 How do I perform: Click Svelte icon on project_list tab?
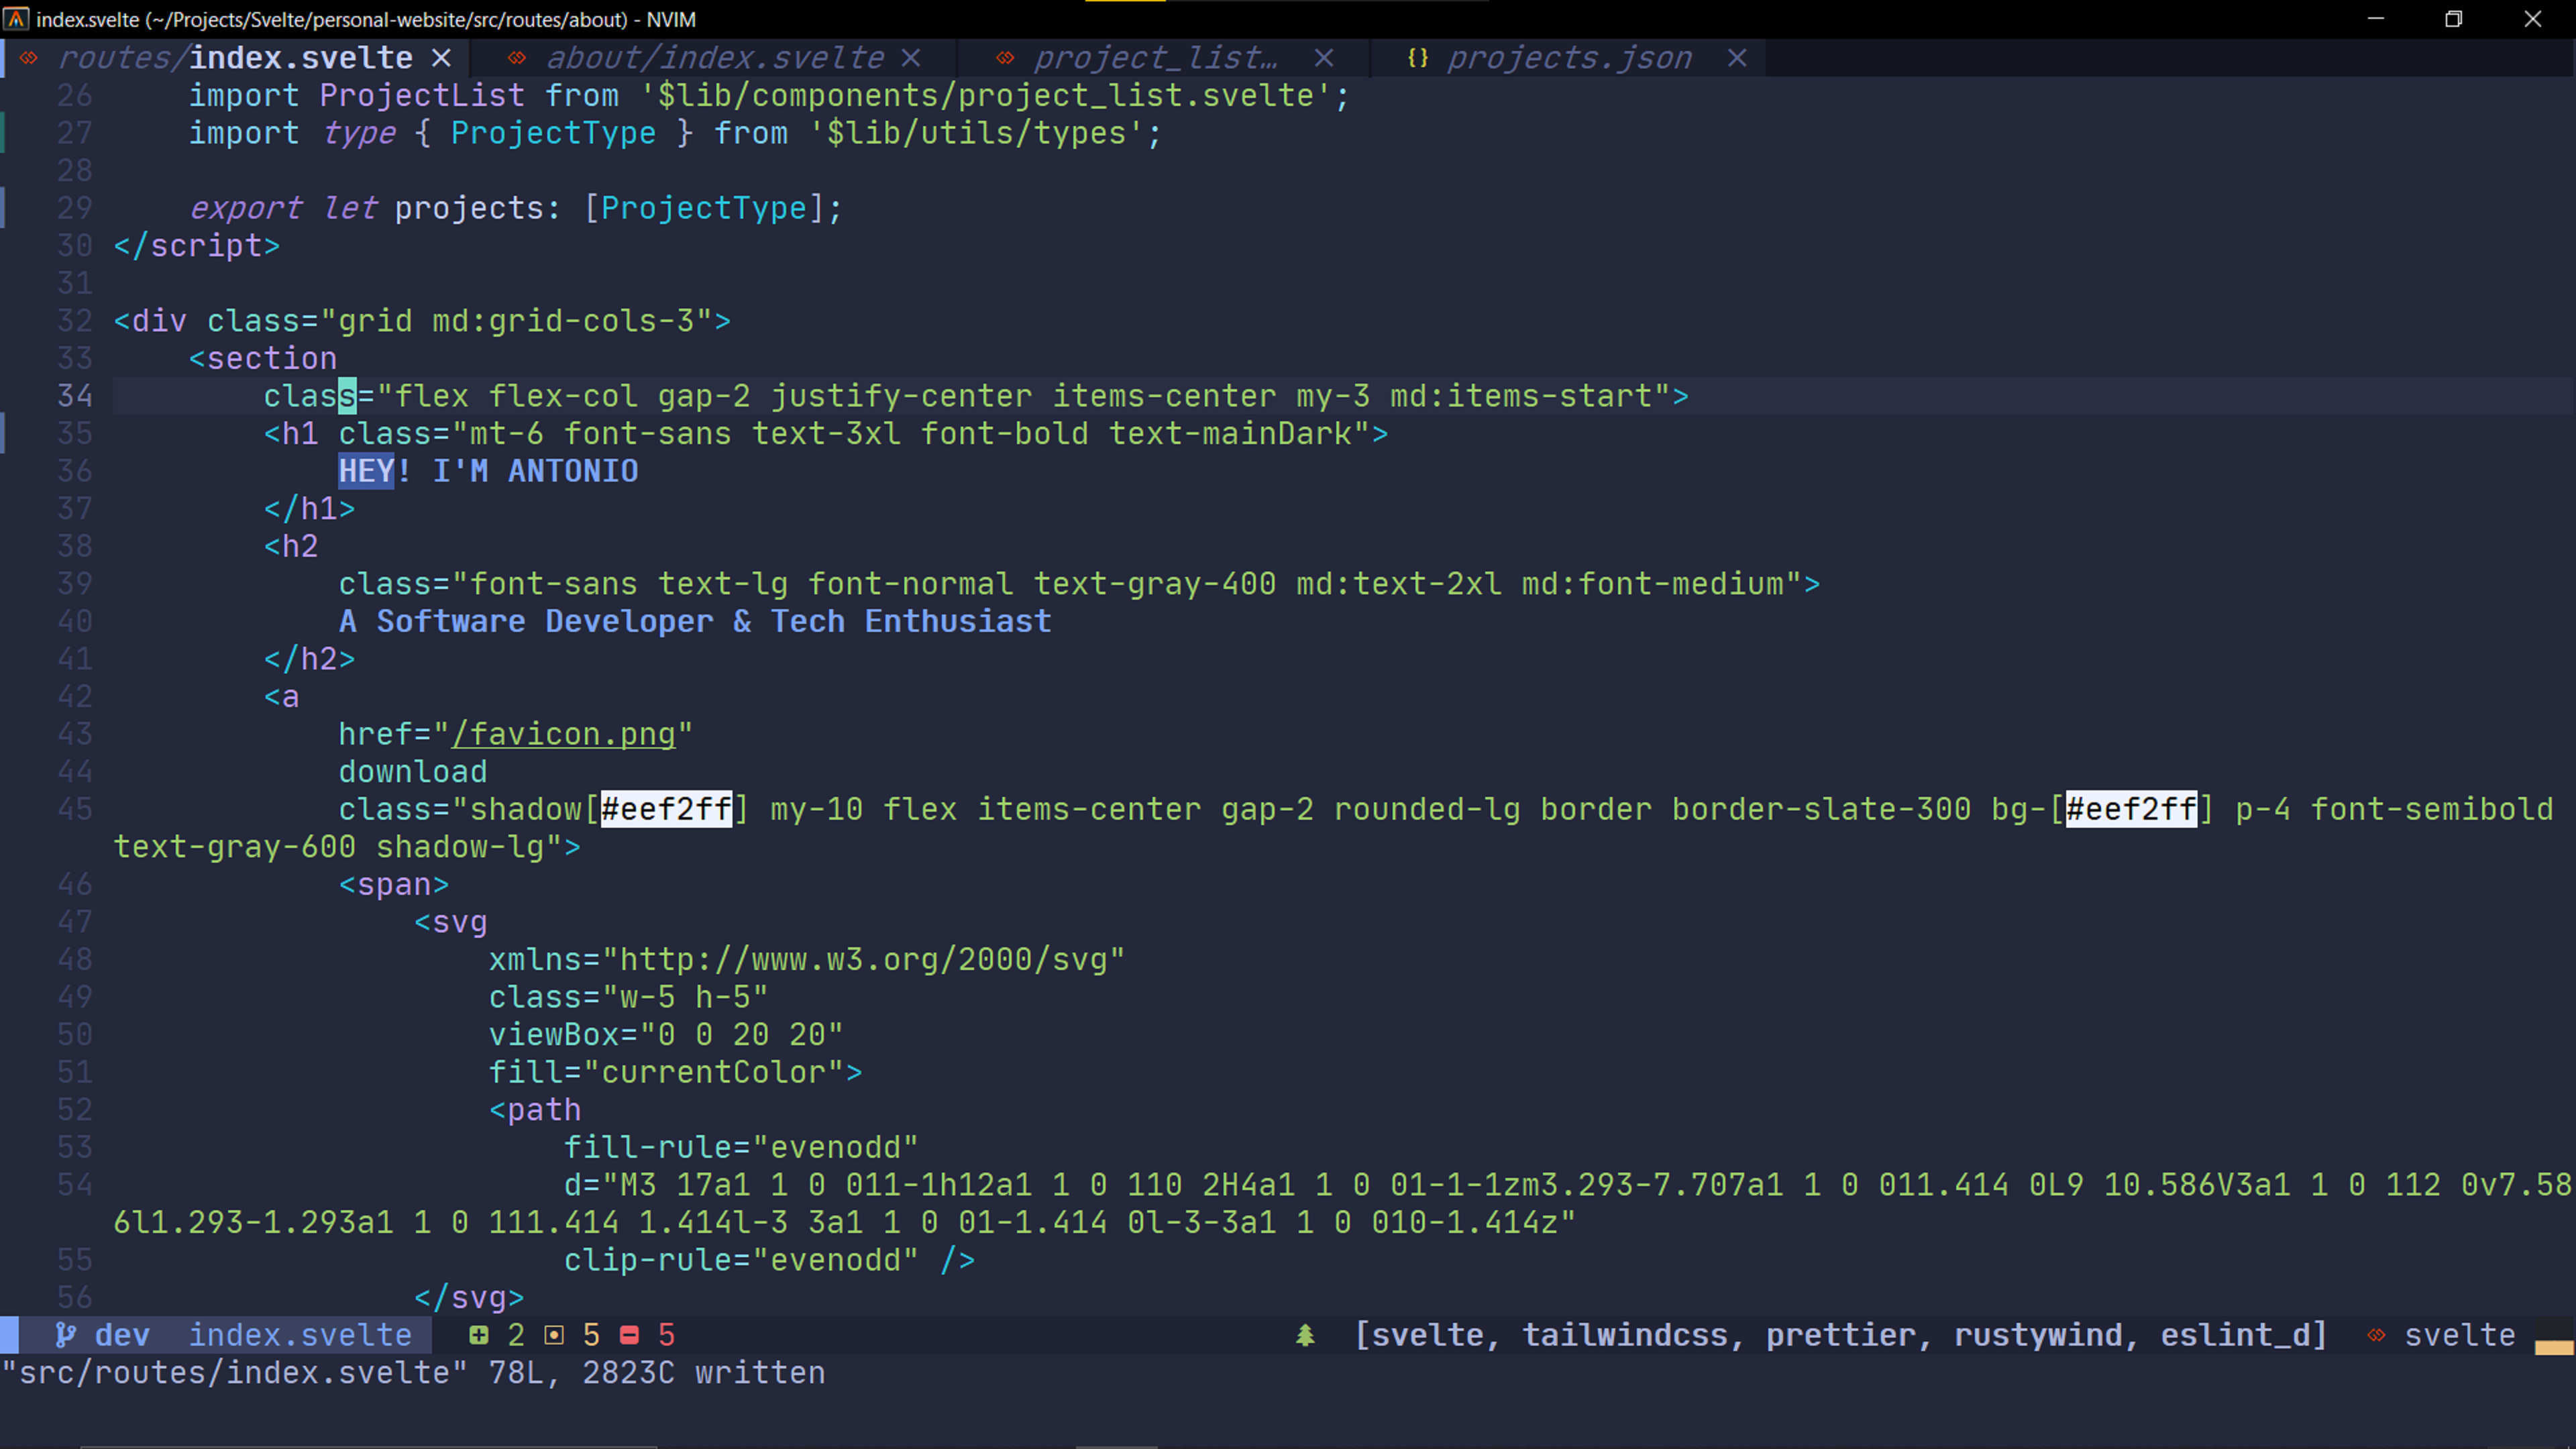(x=1005, y=58)
